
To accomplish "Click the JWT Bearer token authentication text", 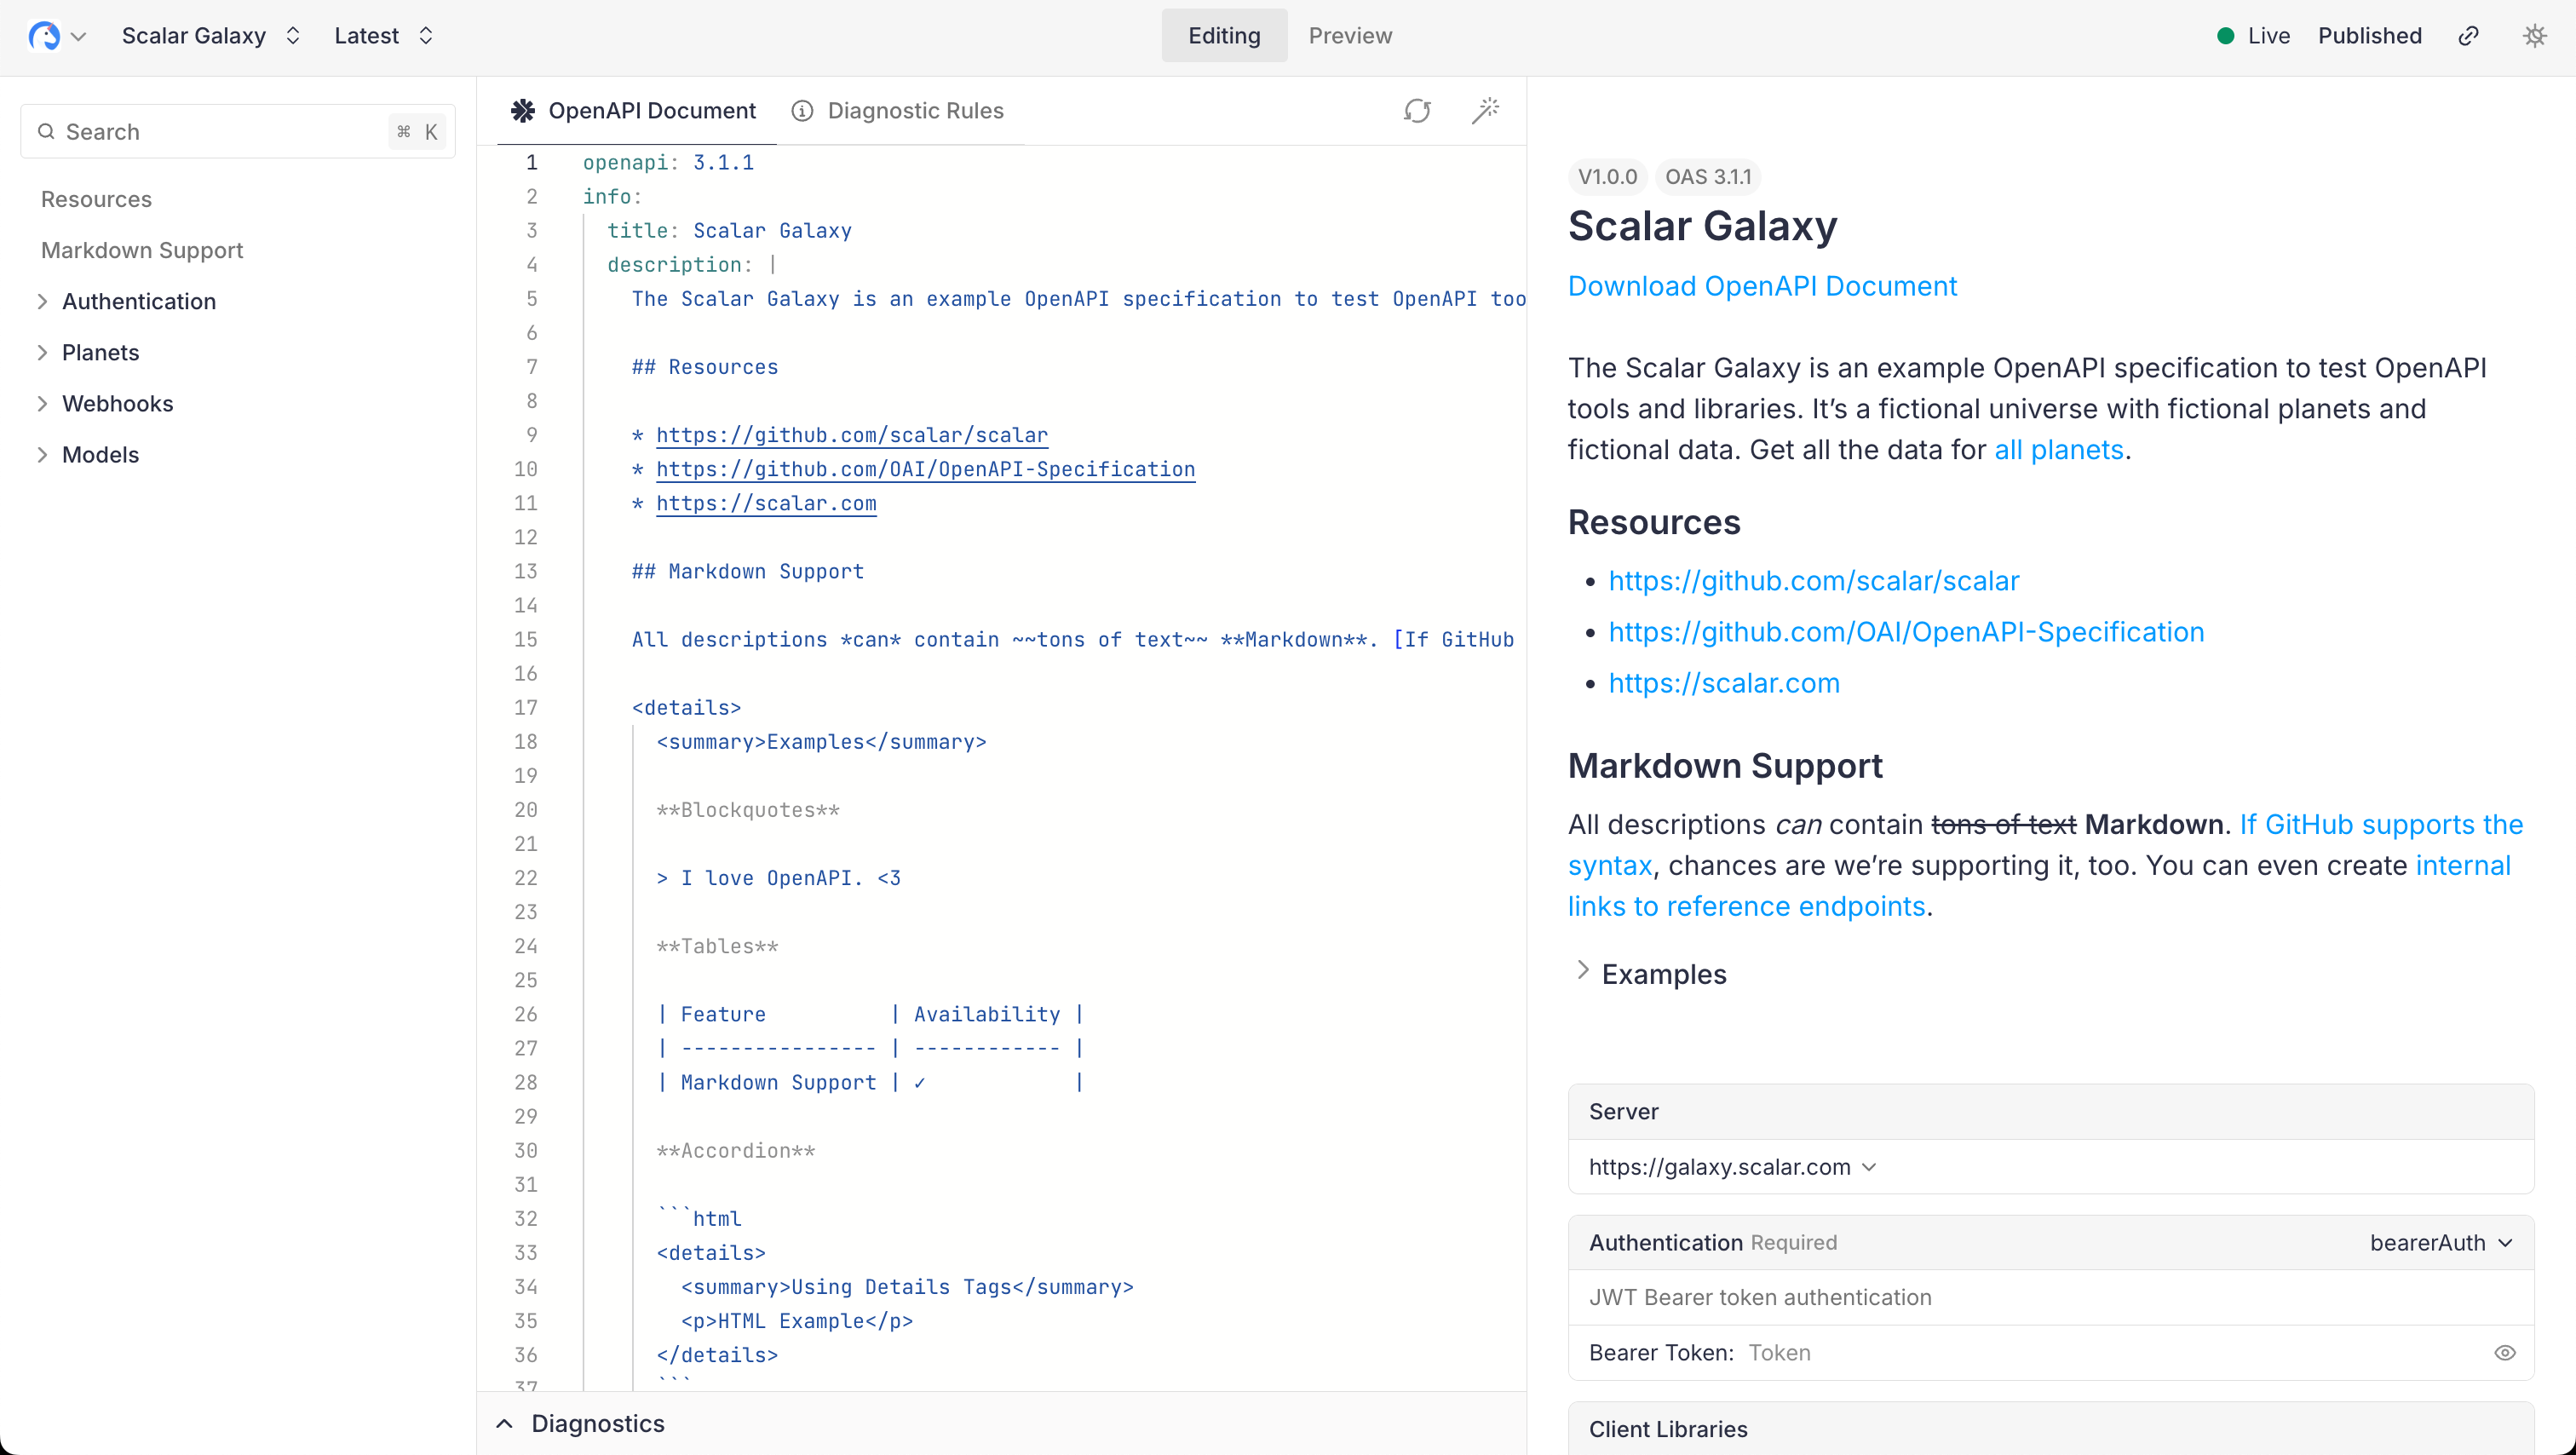I will (x=1759, y=1297).
